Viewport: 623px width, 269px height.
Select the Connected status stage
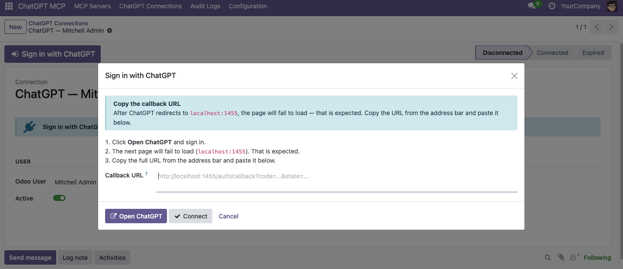(x=552, y=53)
